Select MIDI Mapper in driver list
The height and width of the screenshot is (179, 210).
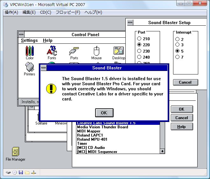pyautogui.click(x=118, y=131)
